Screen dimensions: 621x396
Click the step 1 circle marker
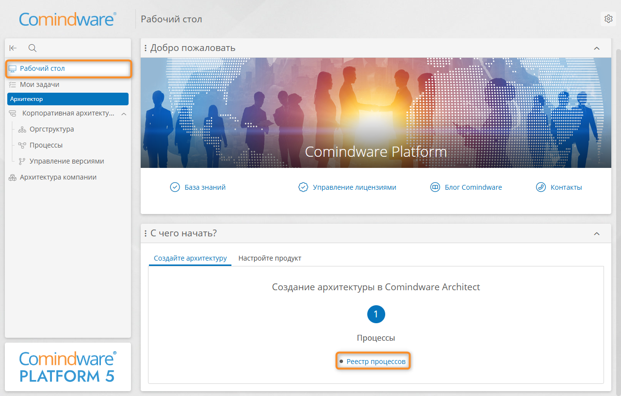376,314
